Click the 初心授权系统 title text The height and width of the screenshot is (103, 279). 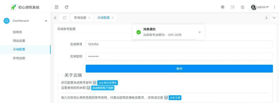click(29, 7)
